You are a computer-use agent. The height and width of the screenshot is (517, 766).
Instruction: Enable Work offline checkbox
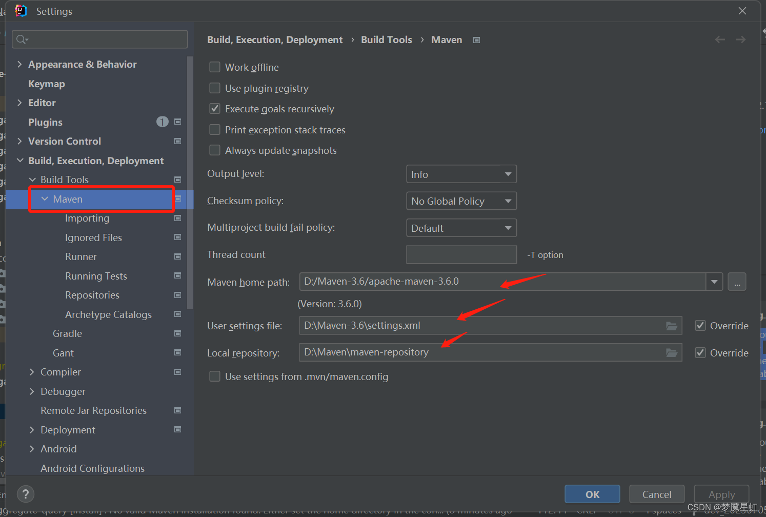click(x=215, y=67)
